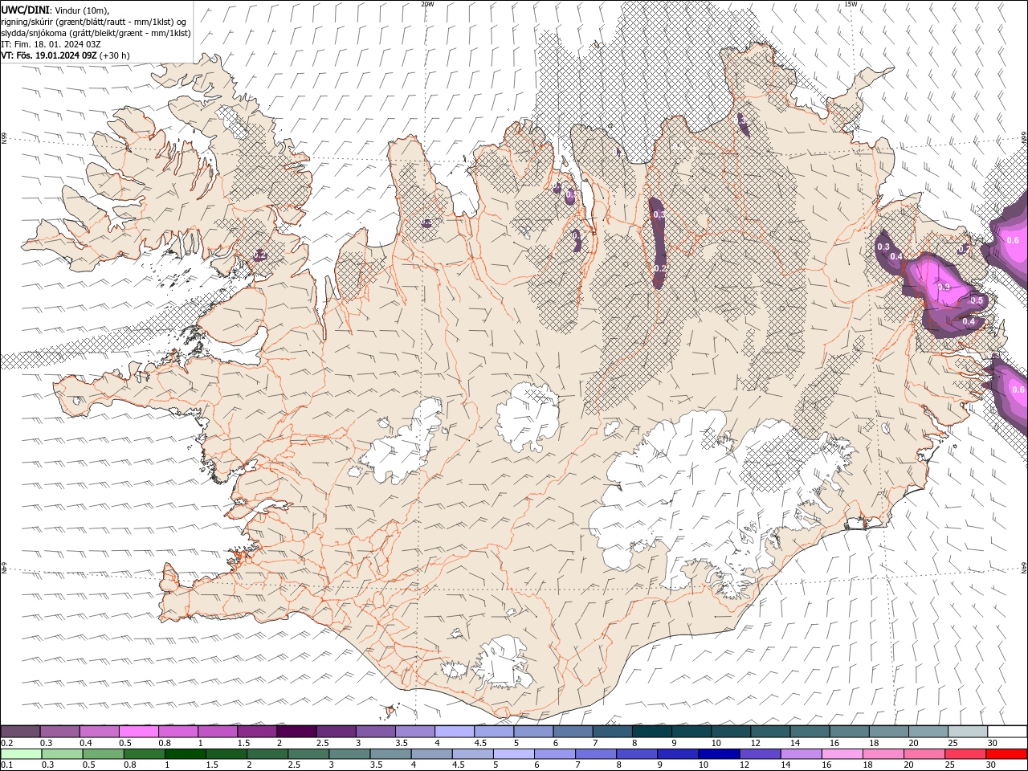This screenshot has height=771, width=1028.
Task: Click the pink swatch starting at 20, lower legend
Action: point(924,753)
